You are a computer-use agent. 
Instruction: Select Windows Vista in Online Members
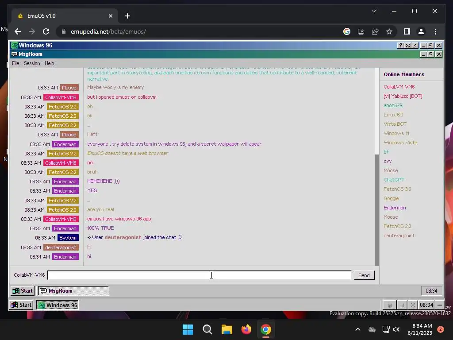(400, 143)
